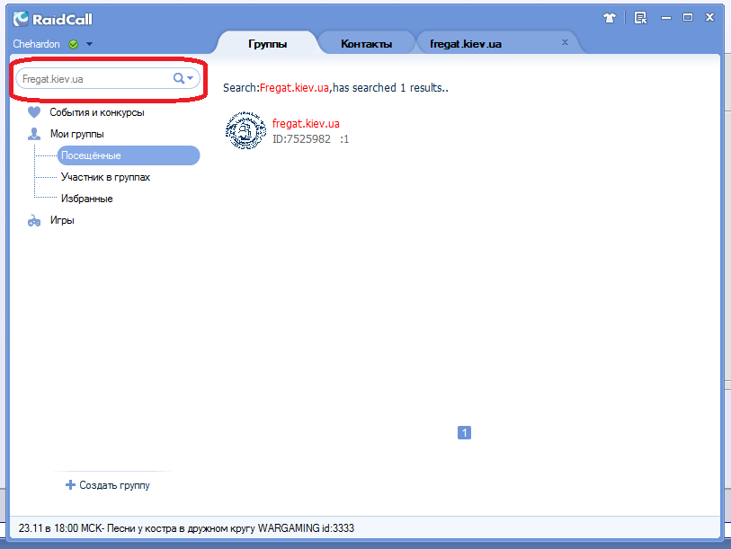Click the mini-mode window icon in title bar
The image size is (731, 549).
[x=640, y=17]
